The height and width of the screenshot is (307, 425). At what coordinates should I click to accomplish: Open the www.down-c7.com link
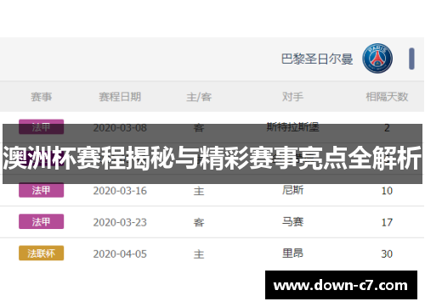click(x=341, y=285)
